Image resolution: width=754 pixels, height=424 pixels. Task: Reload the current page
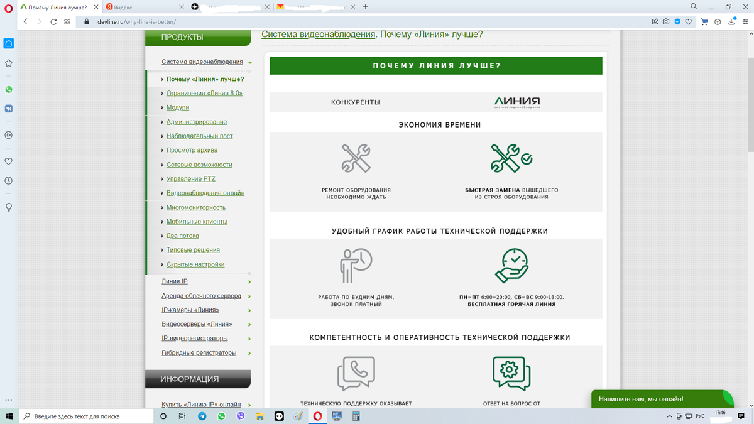click(53, 21)
